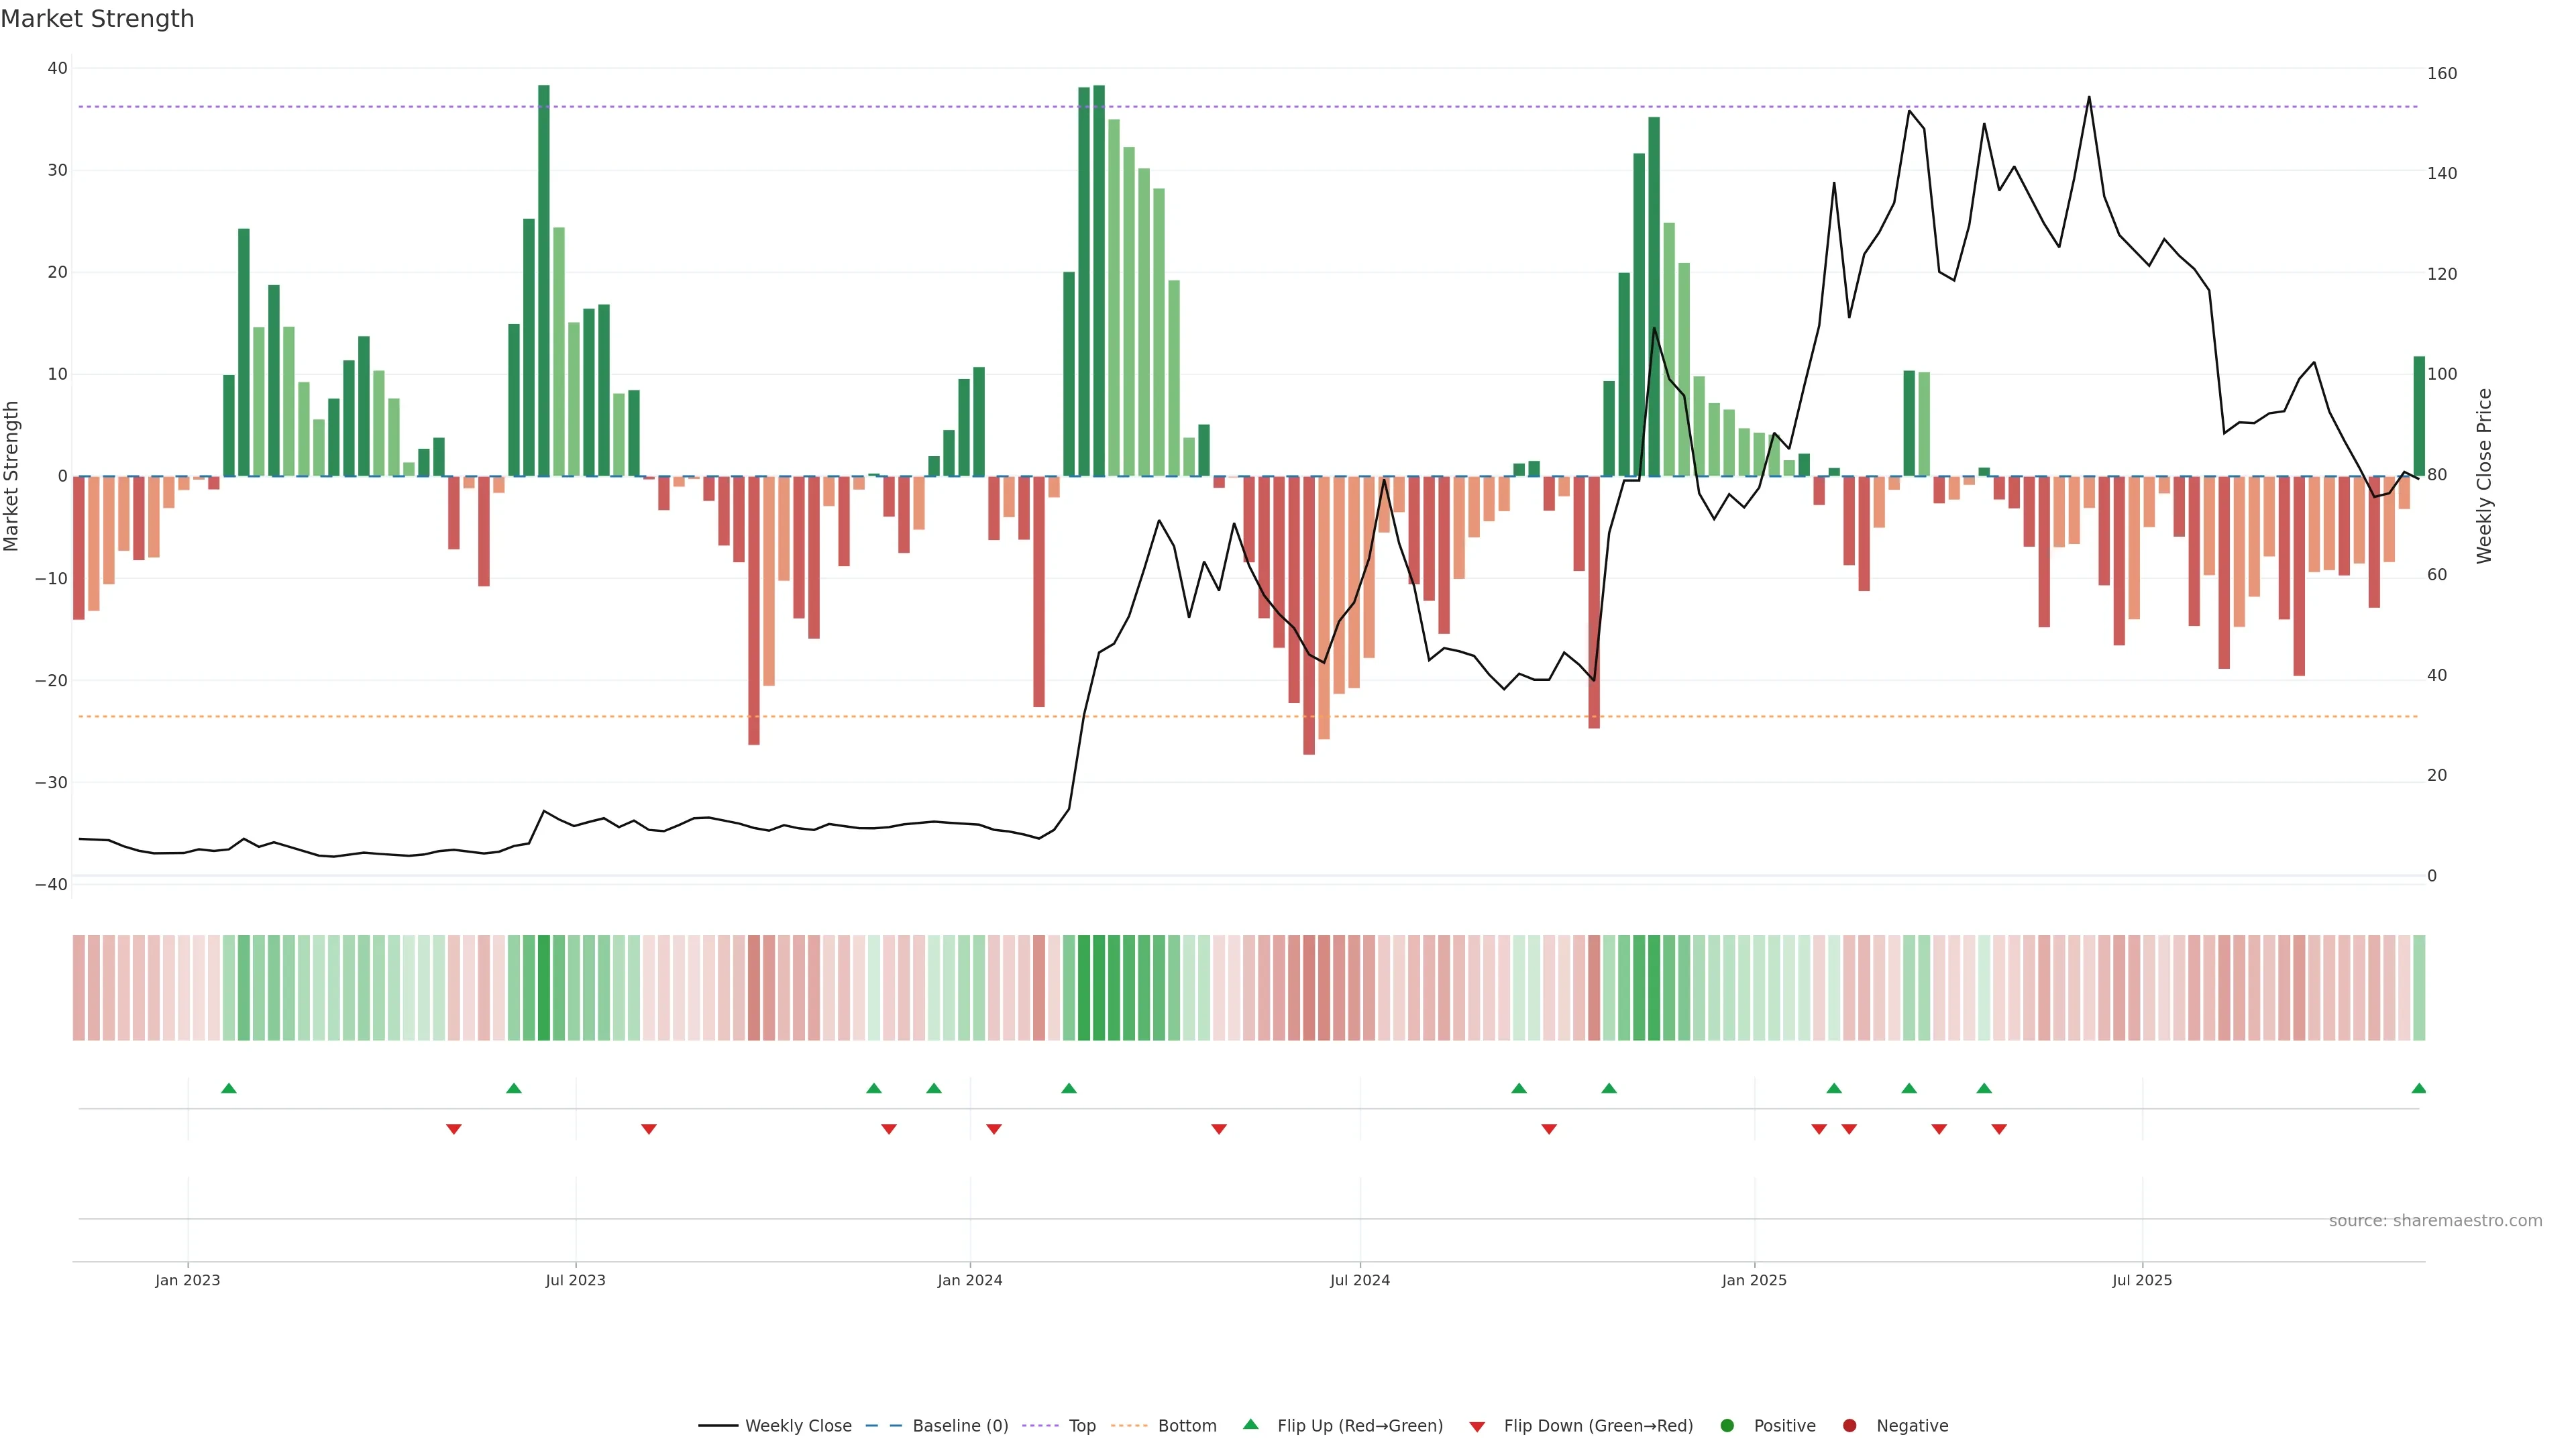The height and width of the screenshot is (1449, 2576).
Task: Click the sharemaestro.com source text
Action: (x=2435, y=1221)
